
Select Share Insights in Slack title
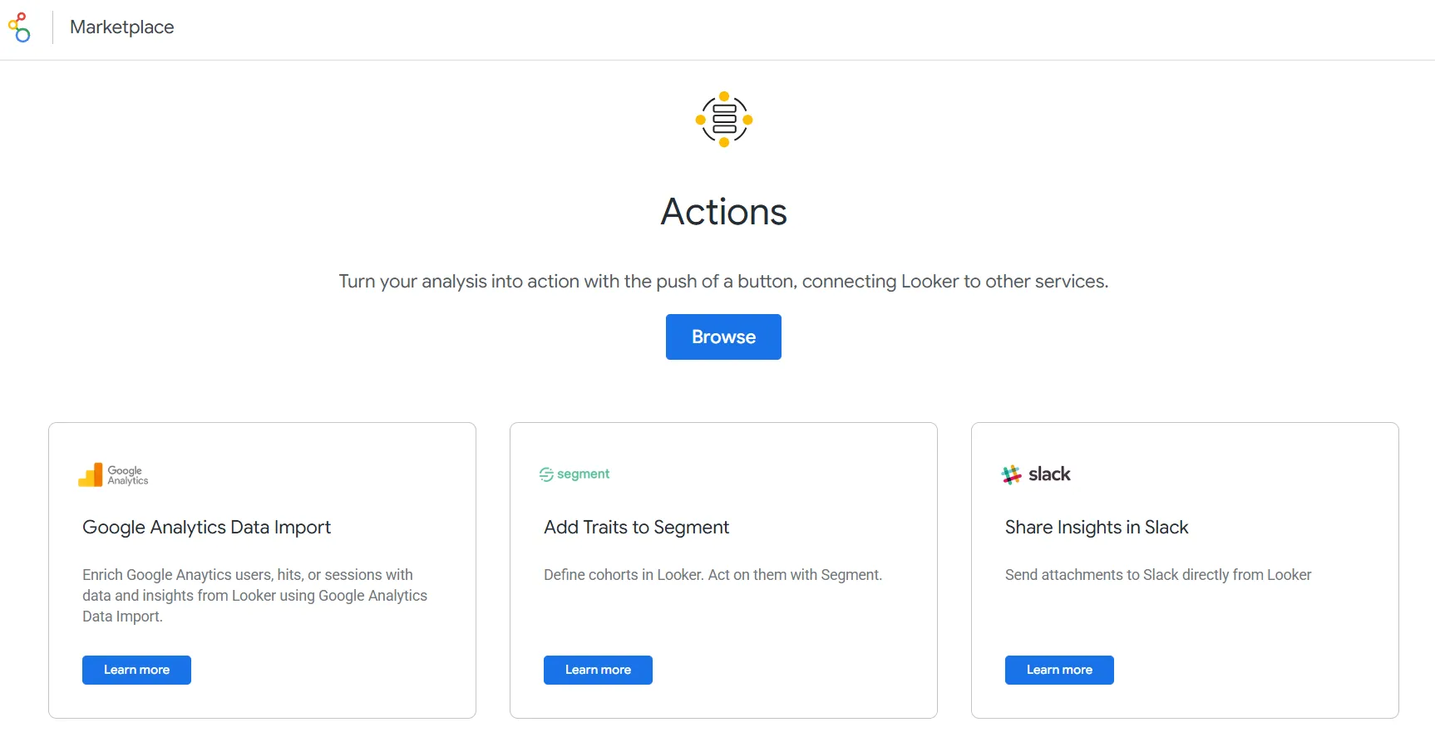pos(1097,527)
